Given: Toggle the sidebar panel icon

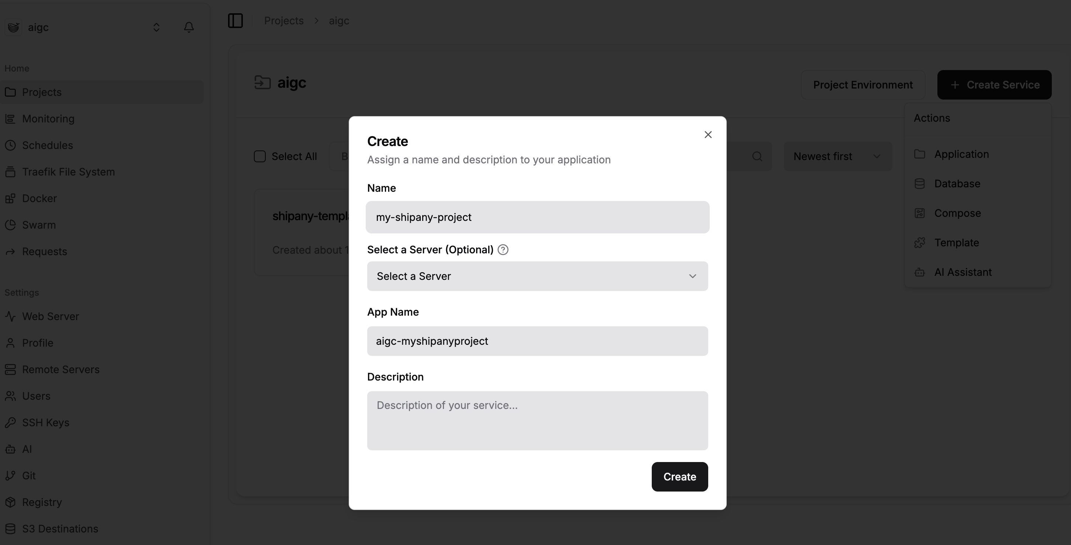Looking at the screenshot, I should coord(235,20).
